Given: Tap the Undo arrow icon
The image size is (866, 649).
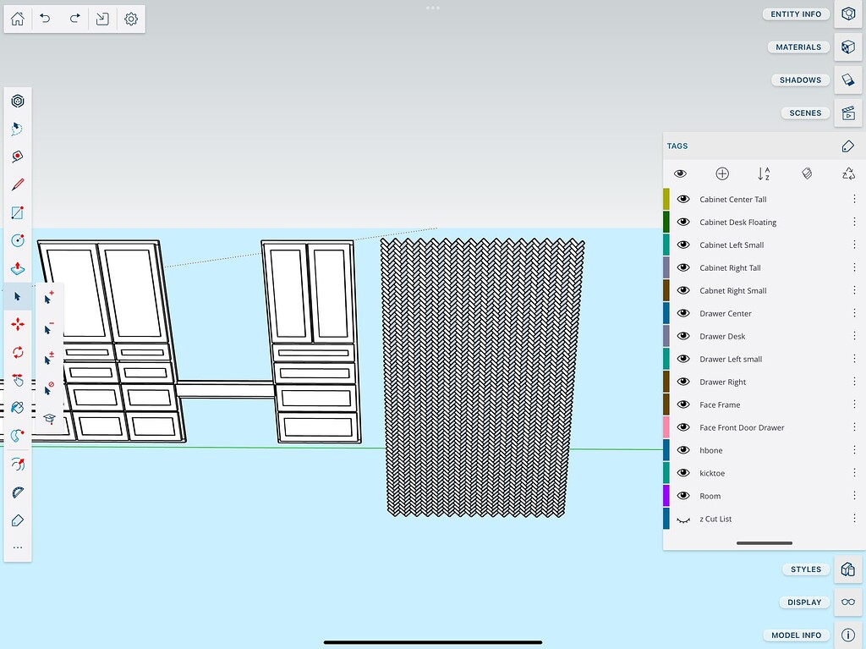Looking at the screenshot, I should pos(46,19).
